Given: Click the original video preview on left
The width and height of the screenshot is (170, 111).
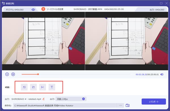Looking at the screenshot, I should [x=43, y=41].
